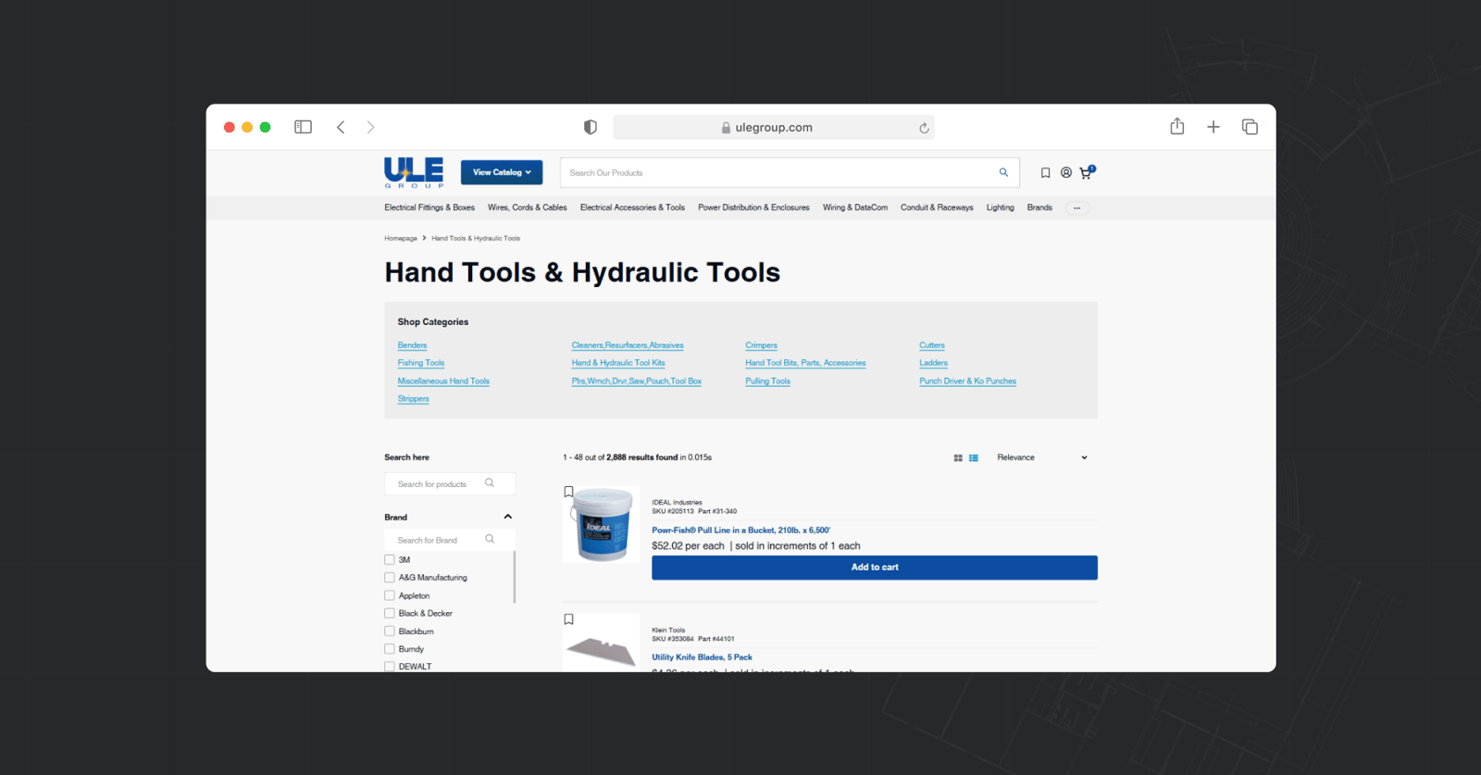
Task: Open Punch Driver & Ko Punches link
Action: click(967, 381)
